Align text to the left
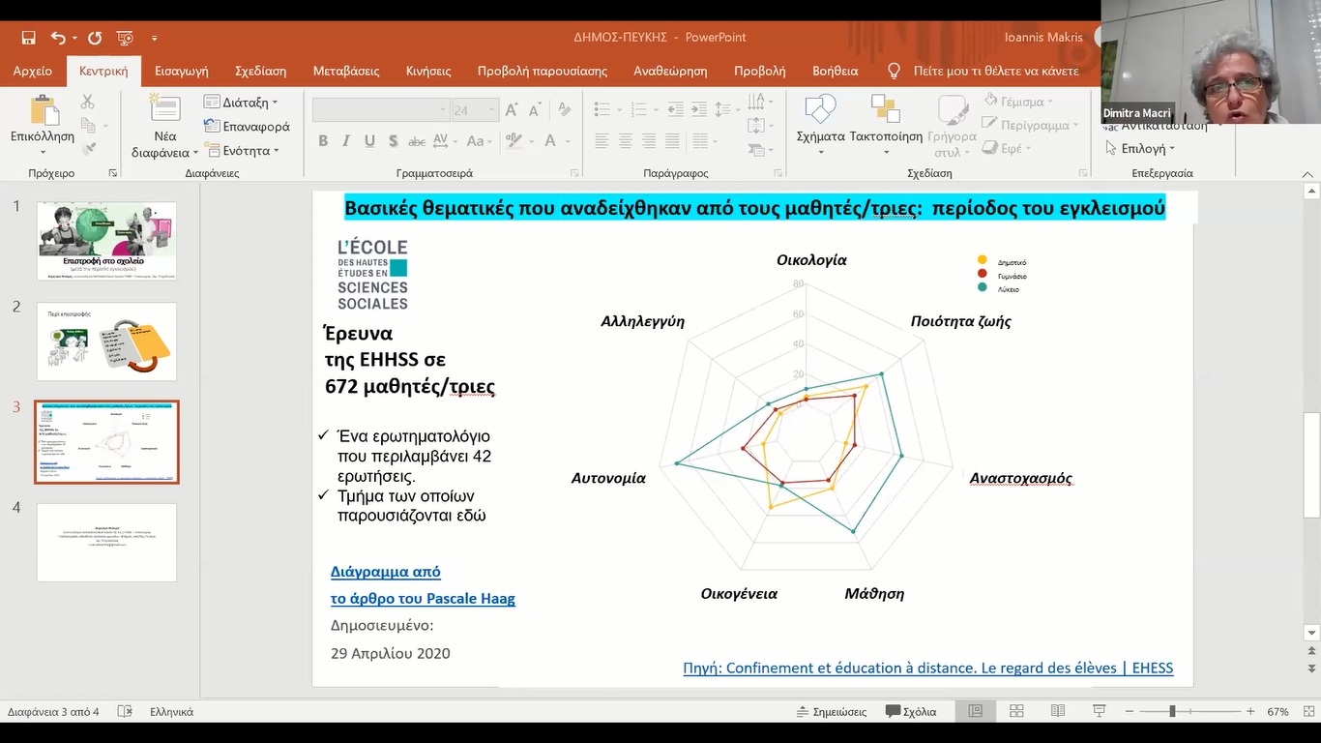The height and width of the screenshot is (743, 1321). pyautogui.click(x=602, y=141)
